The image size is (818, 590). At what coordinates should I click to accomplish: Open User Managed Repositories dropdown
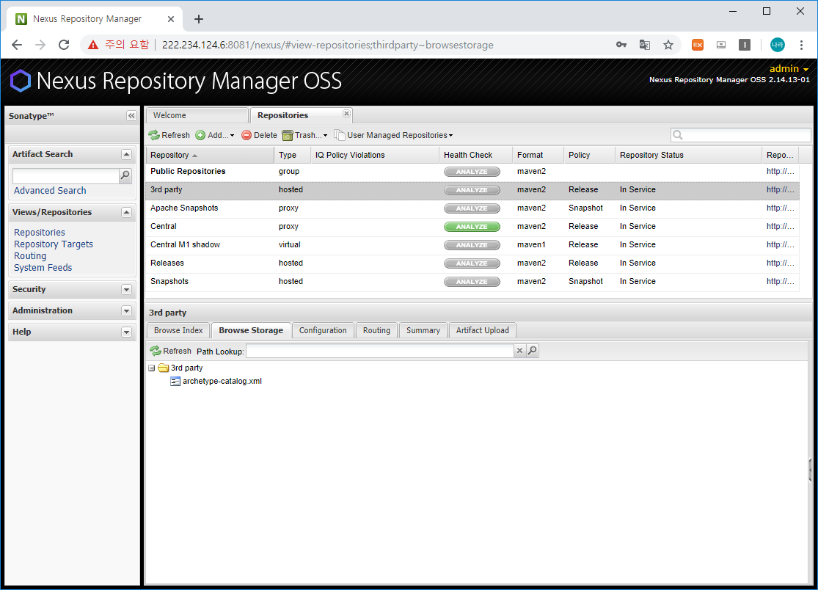[x=393, y=135]
